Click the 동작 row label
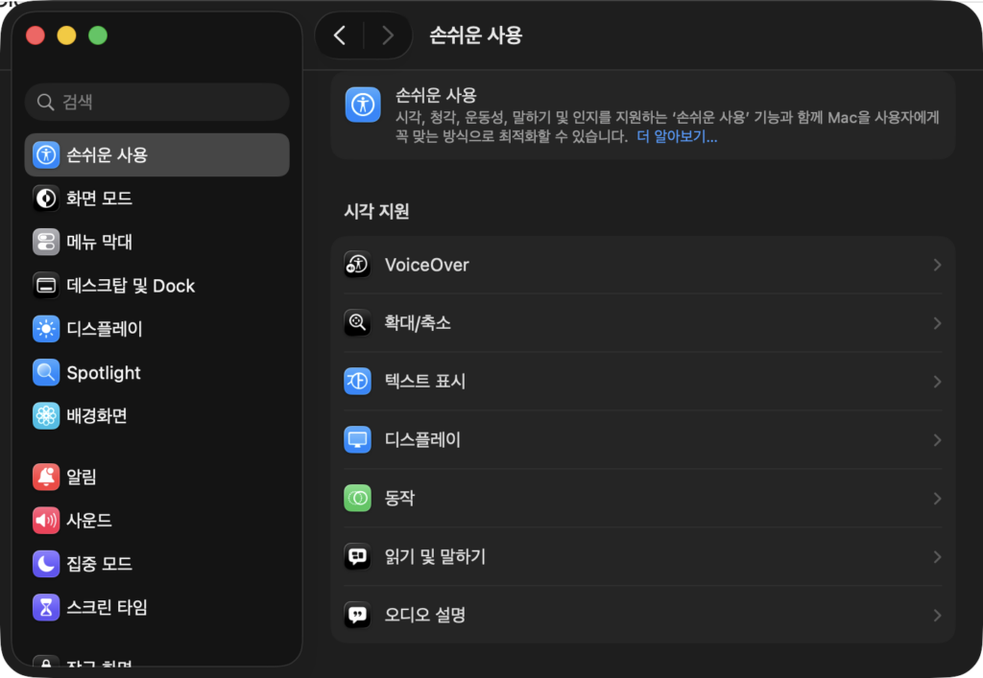Viewport: 983px width, 678px height. click(399, 499)
